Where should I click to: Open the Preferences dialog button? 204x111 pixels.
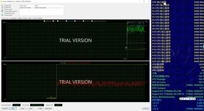point(48,108)
